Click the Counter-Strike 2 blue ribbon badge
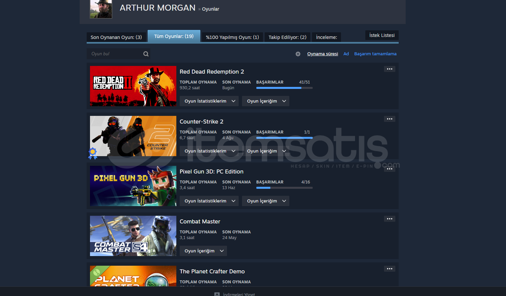The width and height of the screenshot is (506, 296). tap(93, 153)
